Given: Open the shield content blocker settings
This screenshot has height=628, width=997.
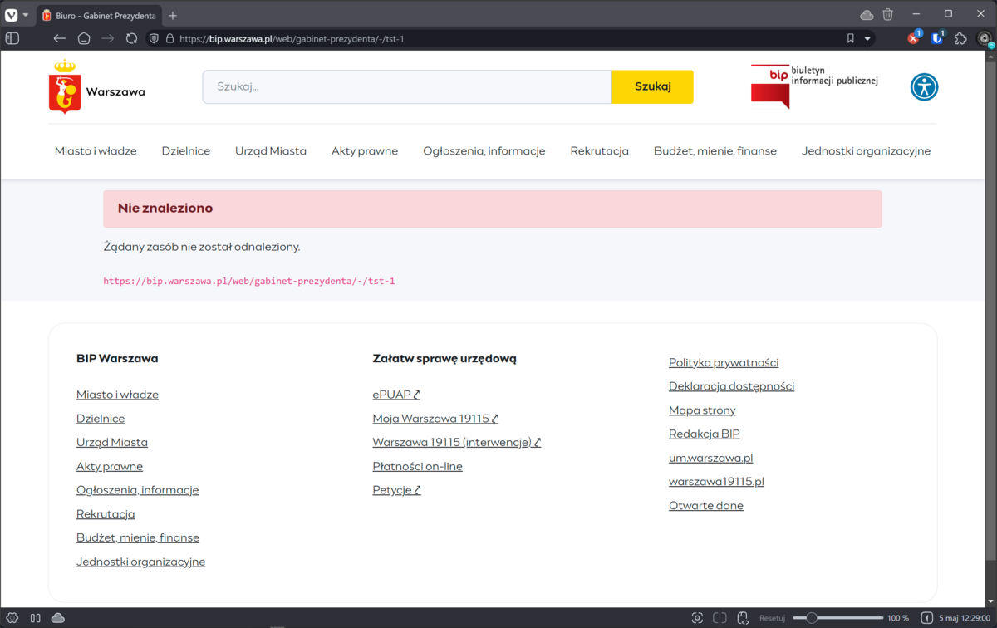Looking at the screenshot, I should tap(154, 38).
